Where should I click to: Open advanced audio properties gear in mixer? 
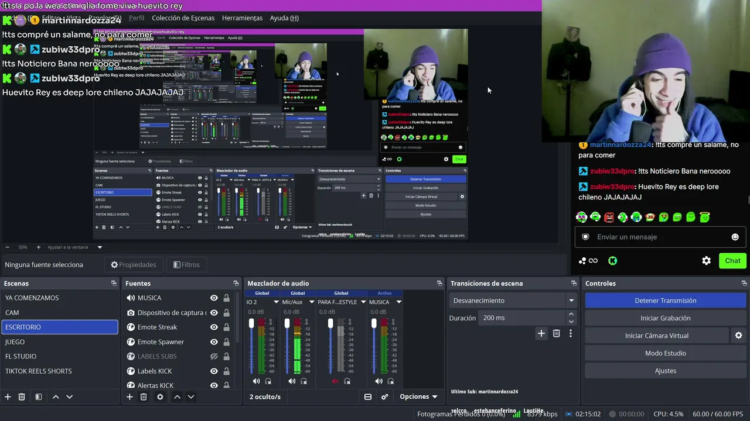point(385,396)
